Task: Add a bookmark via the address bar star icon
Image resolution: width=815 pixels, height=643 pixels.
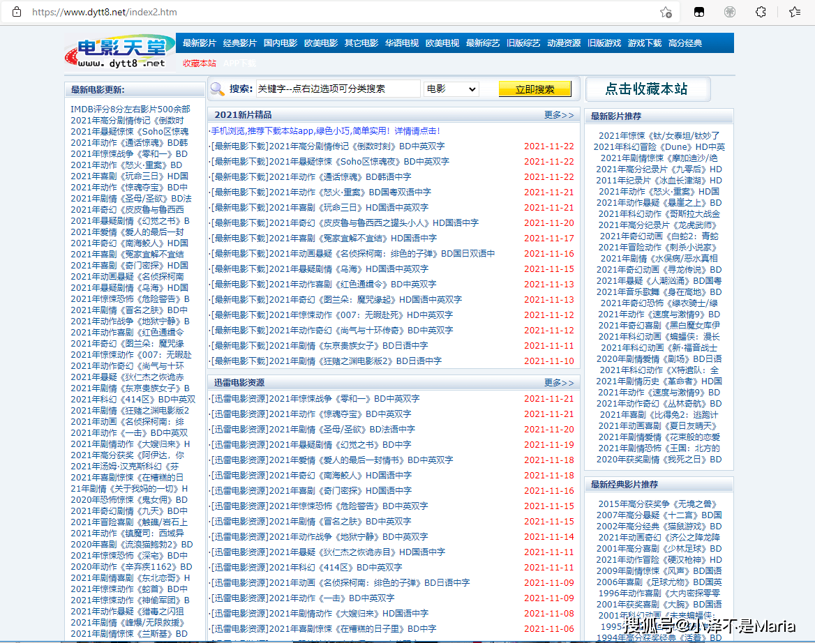Action: tap(666, 13)
